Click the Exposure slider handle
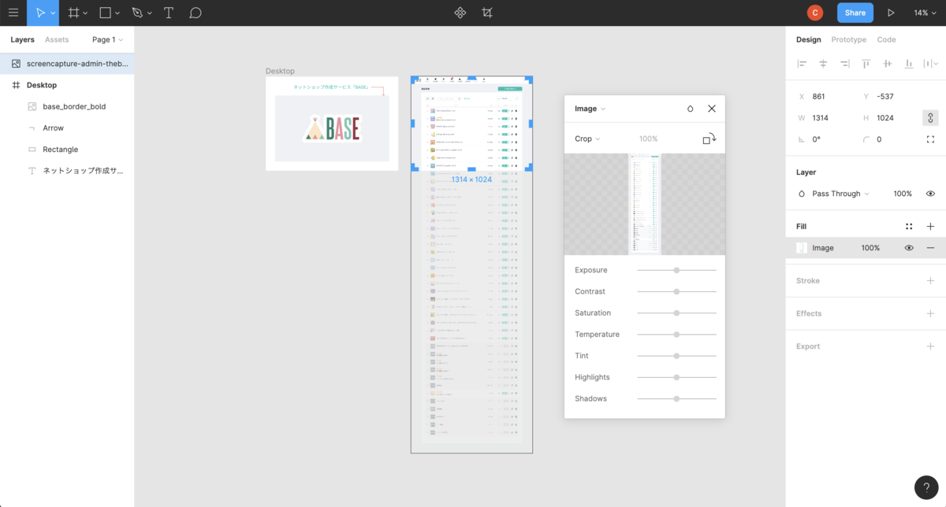Screen dimensions: 946x507 pos(676,270)
